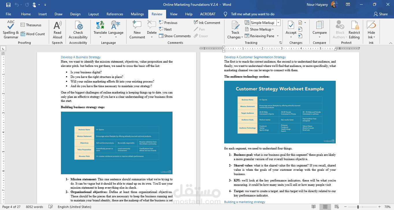
Task: Click the Touch/Mouse Mode icon in title bar
Action: coord(34,5)
